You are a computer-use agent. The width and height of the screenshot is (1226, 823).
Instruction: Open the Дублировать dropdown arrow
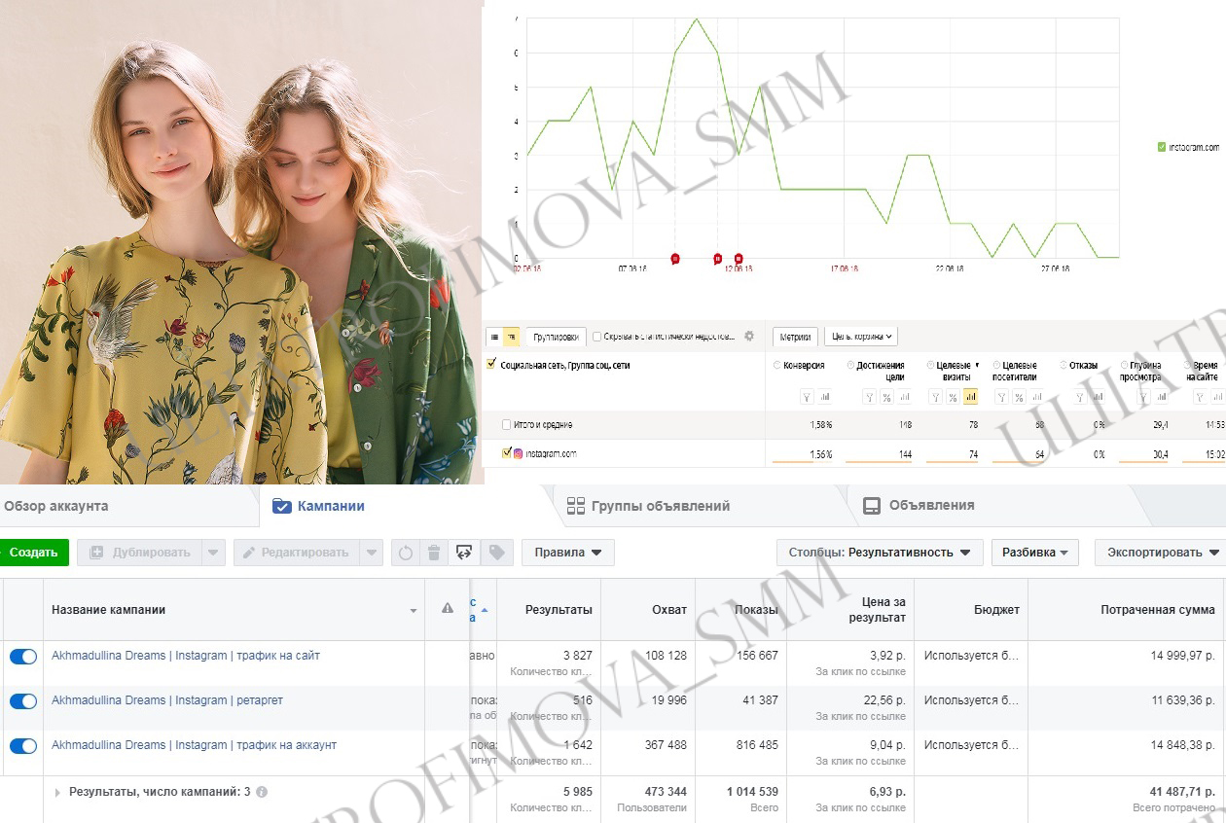click(213, 553)
